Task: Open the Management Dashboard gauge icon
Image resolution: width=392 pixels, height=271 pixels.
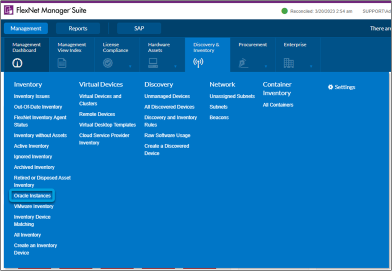Action: click(17, 63)
